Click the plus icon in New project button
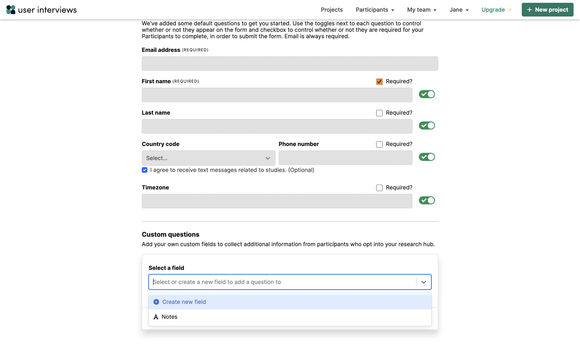 tap(529, 10)
